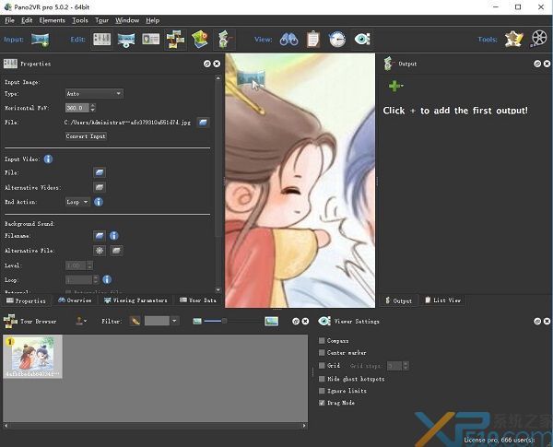Screen dimensions: 553x447
Task: Browse for Alternative File sound
Action: pos(116,251)
